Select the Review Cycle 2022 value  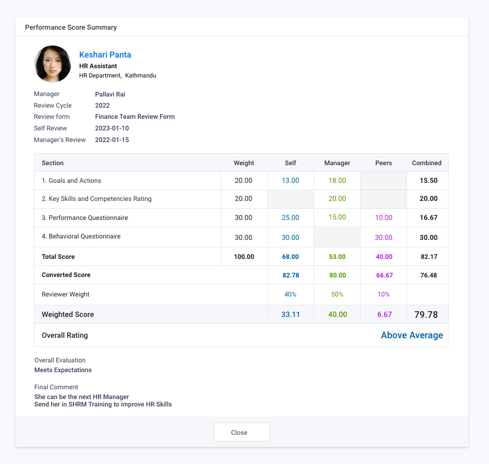[102, 105]
